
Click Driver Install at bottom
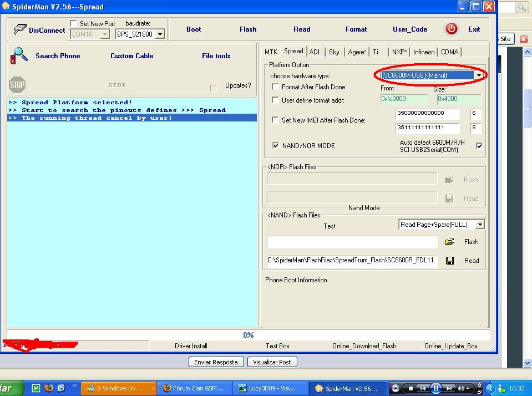[x=191, y=346]
